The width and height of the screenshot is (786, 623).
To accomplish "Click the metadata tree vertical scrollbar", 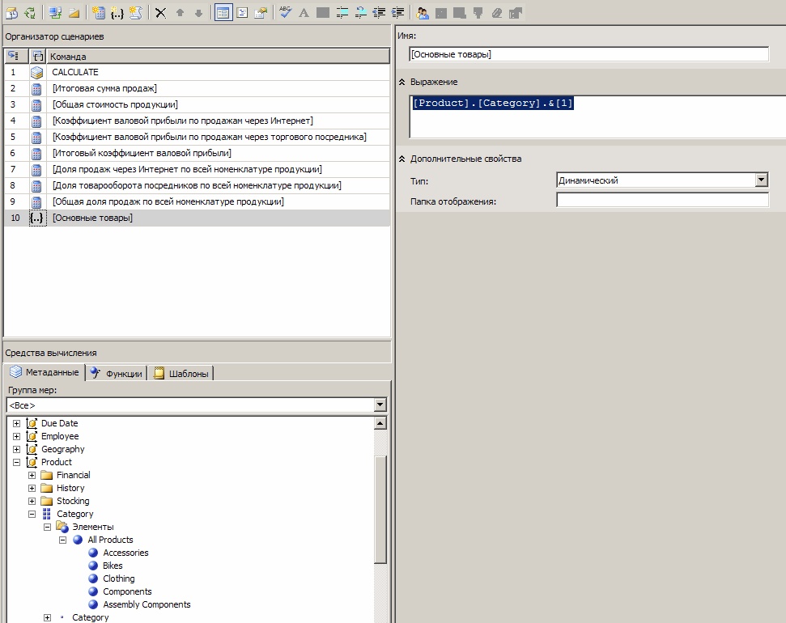I will click(x=380, y=510).
